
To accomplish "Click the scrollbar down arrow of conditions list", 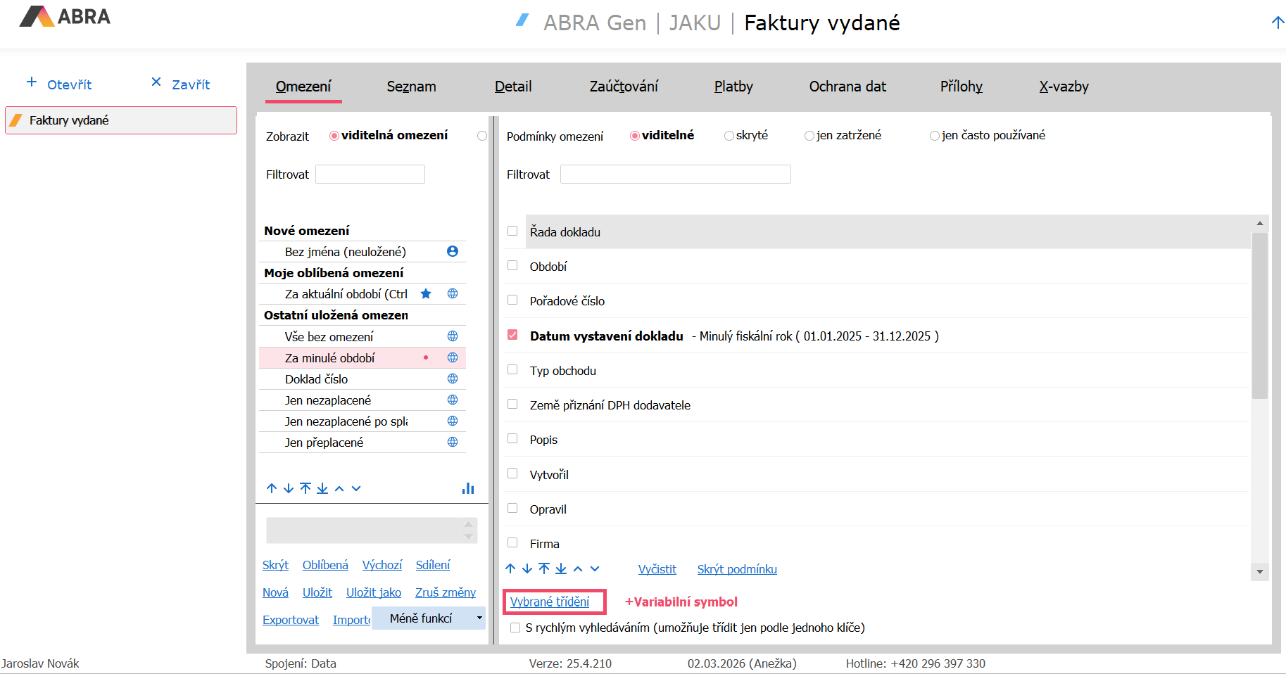I will pyautogui.click(x=1260, y=572).
